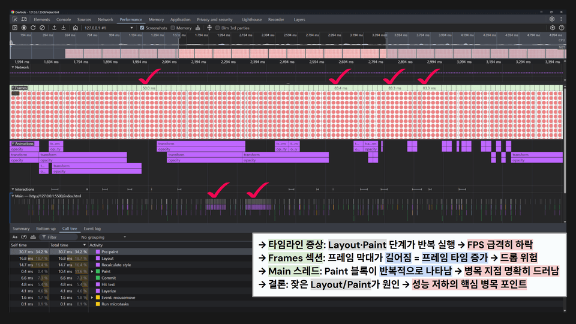Enable Dim 3rd parties checkbox
This screenshot has height=324, width=576.
pyautogui.click(x=217, y=28)
